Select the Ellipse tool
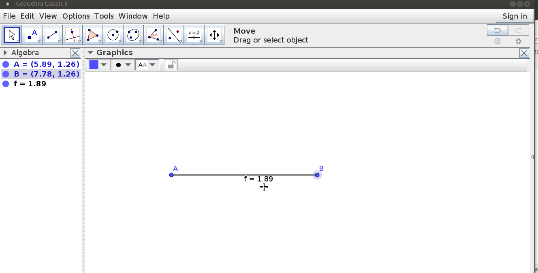 click(x=133, y=35)
